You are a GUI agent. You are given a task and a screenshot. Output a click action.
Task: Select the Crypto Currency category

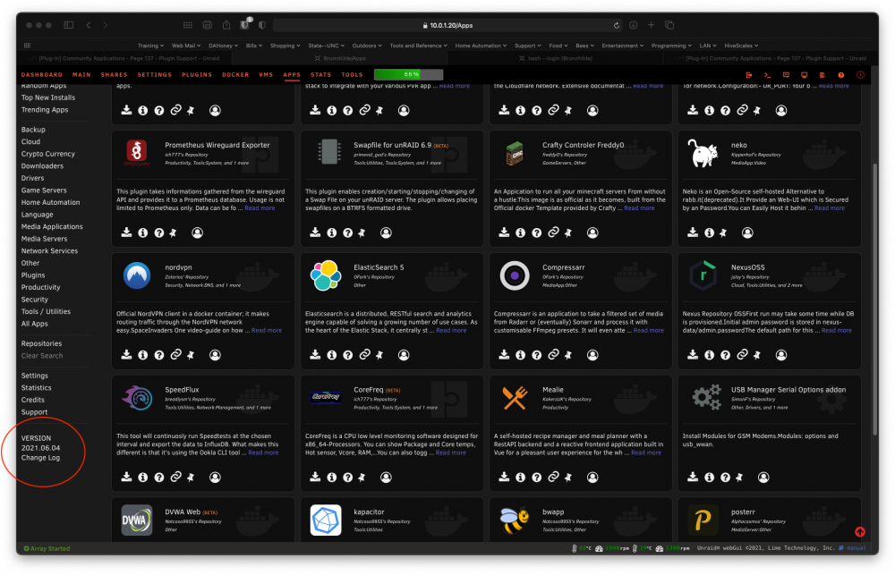point(48,154)
